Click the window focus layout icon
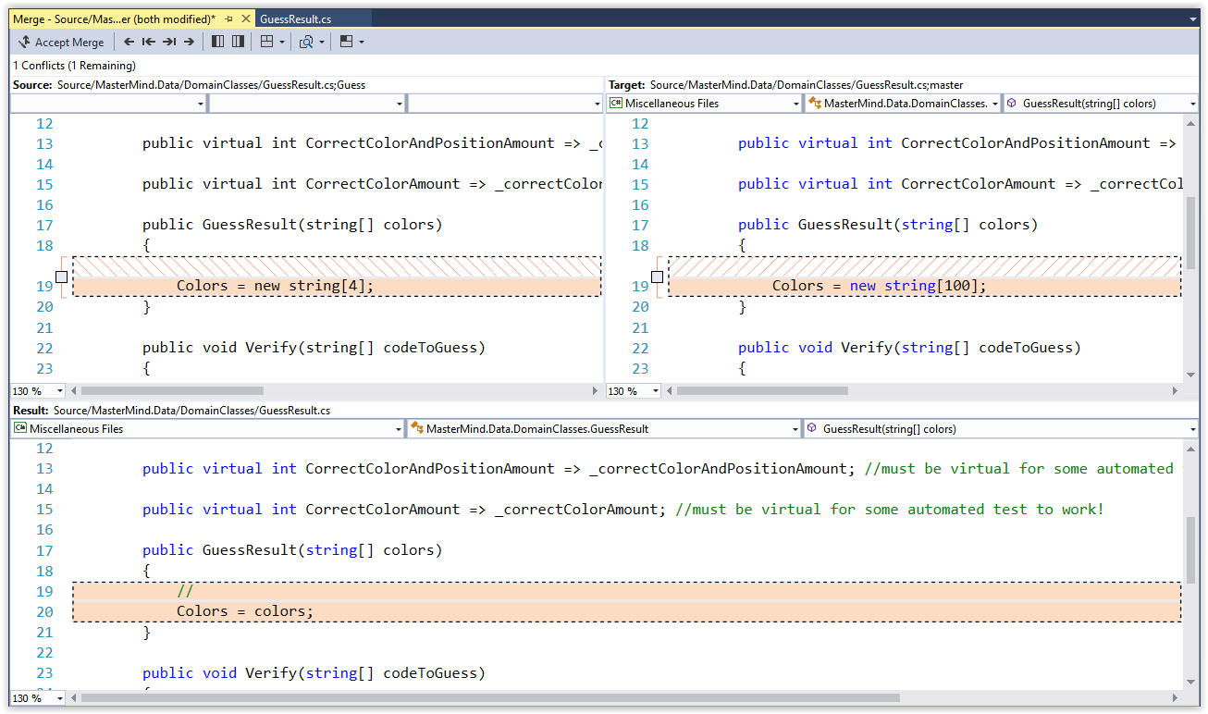This screenshot has height=714, width=1208. 347,42
